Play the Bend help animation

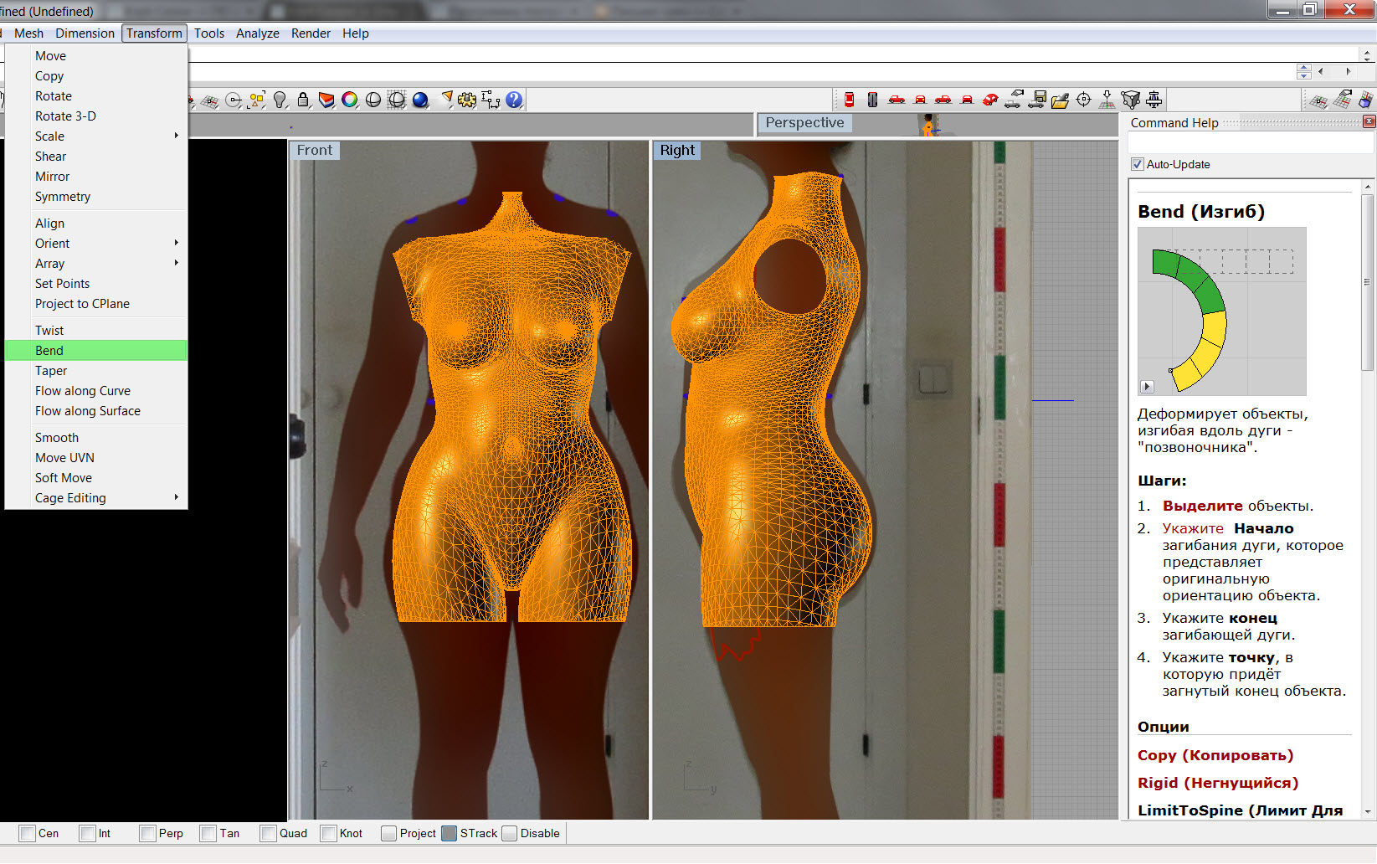1147,387
